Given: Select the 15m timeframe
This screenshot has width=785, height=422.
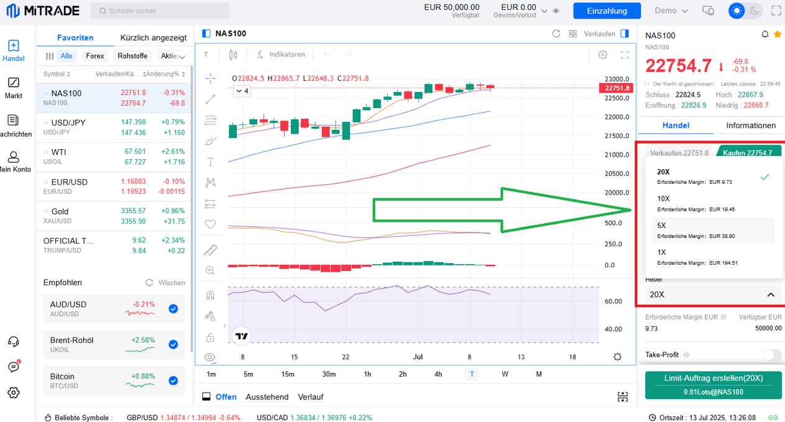Looking at the screenshot, I should (x=287, y=374).
